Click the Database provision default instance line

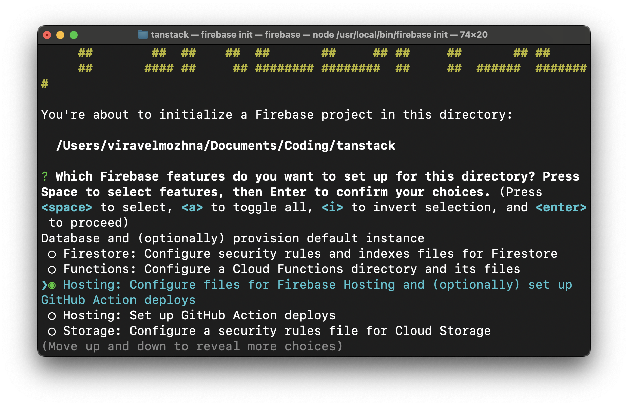[x=231, y=238]
